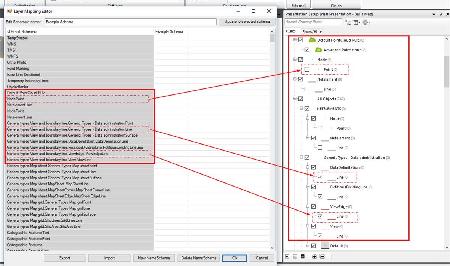Screen dimensions: 450x266
Task: Collapse the NETELEMENTS (0) tree node
Action: pyautogui.click(x=301, y=109)
